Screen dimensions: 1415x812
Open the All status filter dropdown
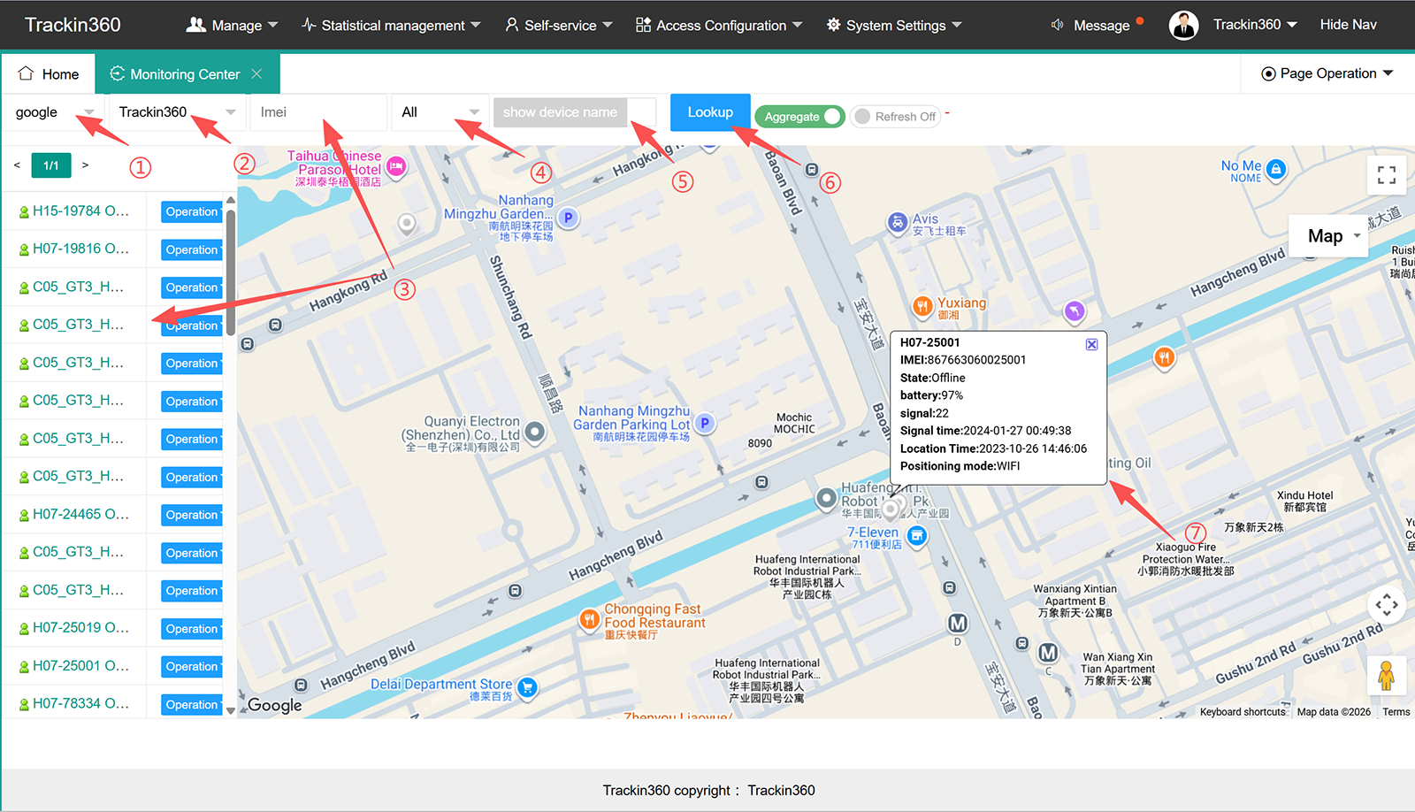click(x=440, y=112)
